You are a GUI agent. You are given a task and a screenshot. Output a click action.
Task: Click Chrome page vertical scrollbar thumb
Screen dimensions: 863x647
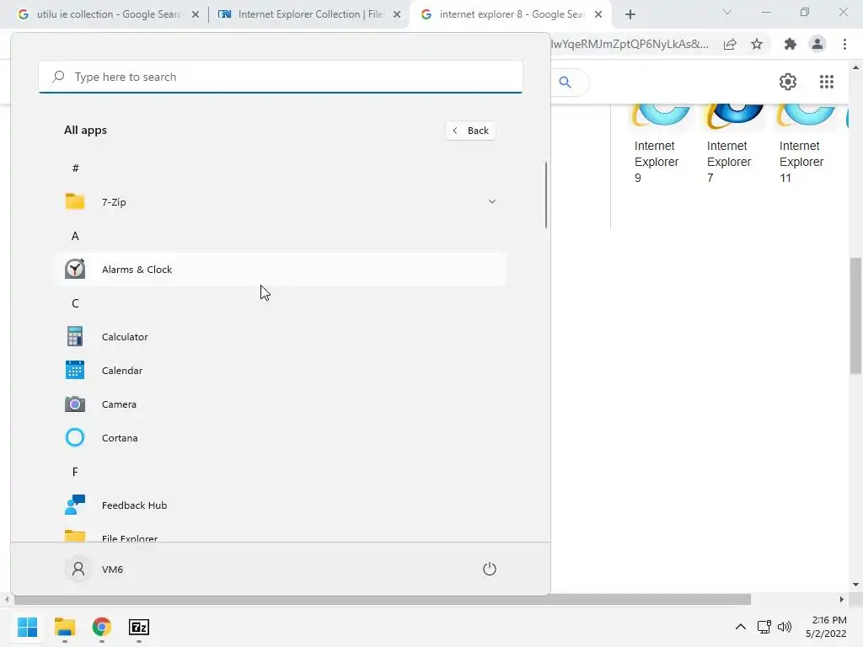pyautogui.click(x=855, y=316)
